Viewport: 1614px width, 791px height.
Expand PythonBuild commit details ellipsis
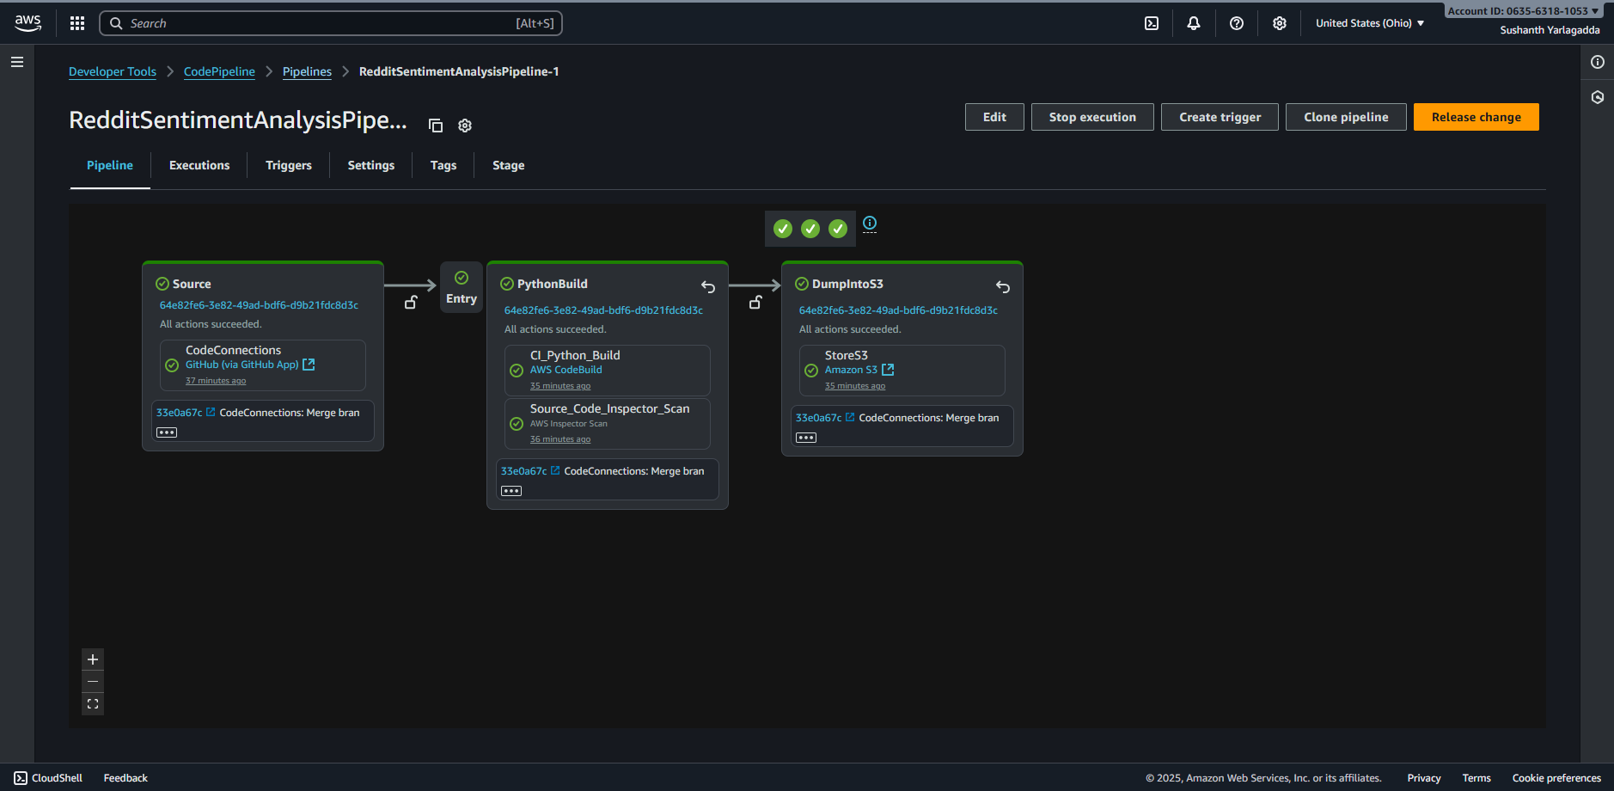(511, 491)
